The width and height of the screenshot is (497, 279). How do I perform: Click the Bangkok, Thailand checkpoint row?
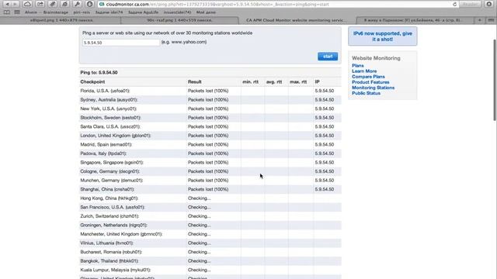(210, 261)
